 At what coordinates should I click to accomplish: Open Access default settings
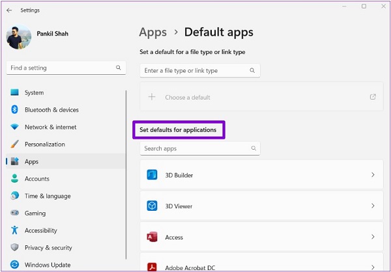261,236
